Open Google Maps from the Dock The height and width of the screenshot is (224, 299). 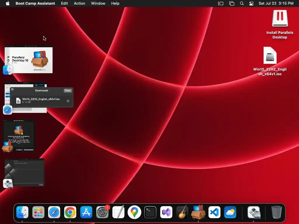pos(134,212)
